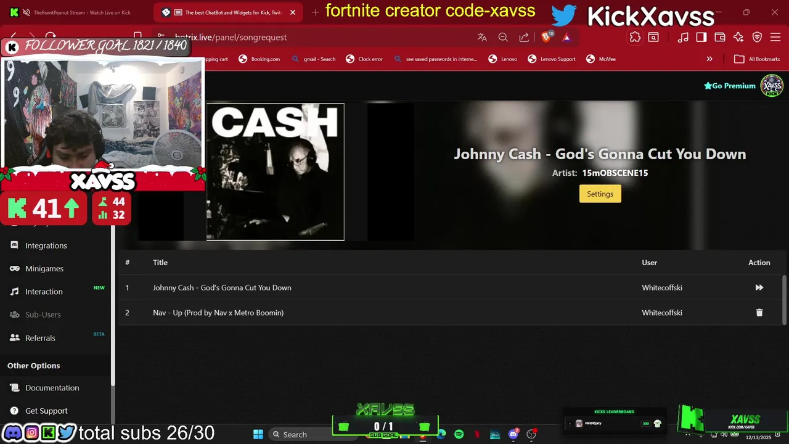Open the Leo AI sparkle icon
789x444 pixels.
click(x=738, y=38)
